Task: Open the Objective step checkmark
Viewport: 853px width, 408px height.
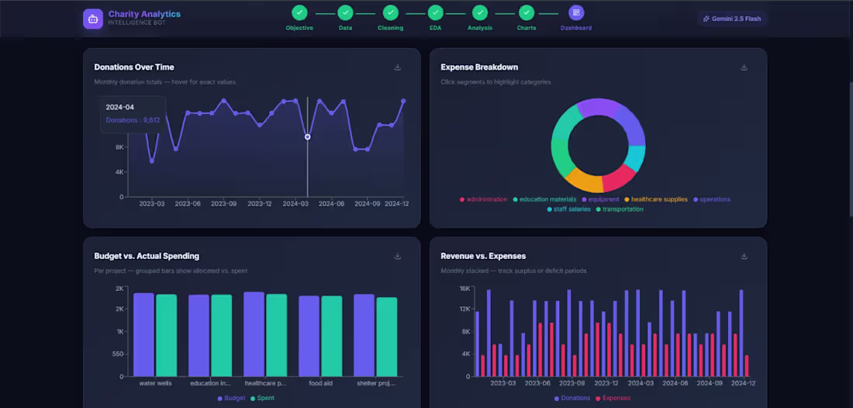Action: 299,12
